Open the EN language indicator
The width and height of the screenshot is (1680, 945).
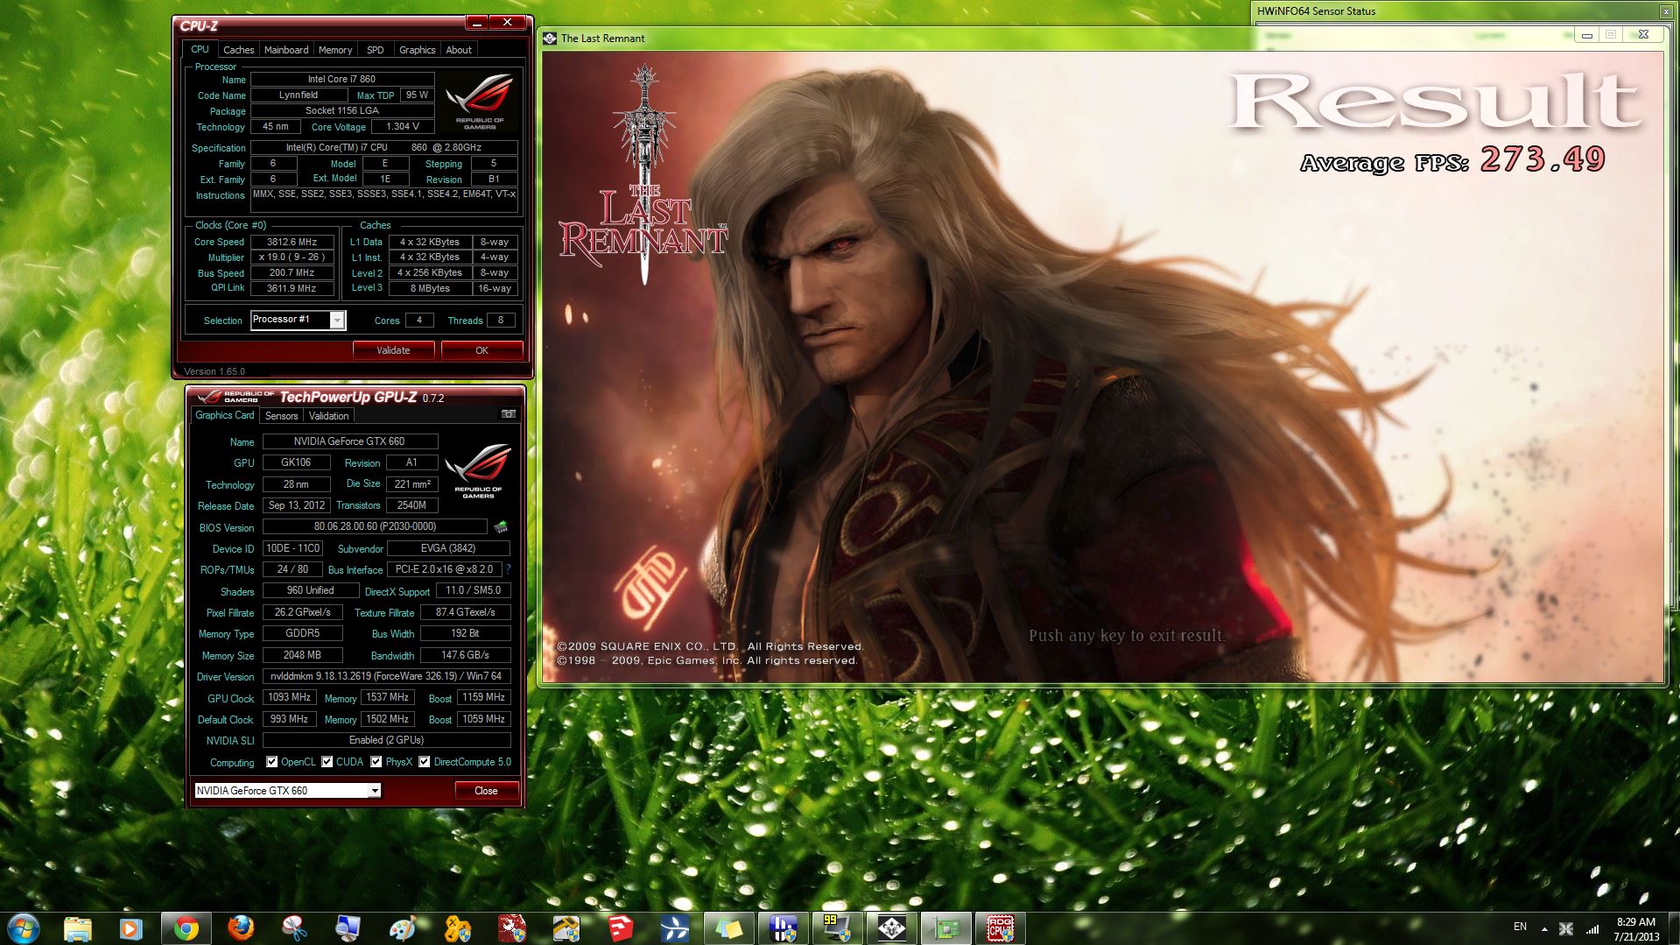[1520, 927]
